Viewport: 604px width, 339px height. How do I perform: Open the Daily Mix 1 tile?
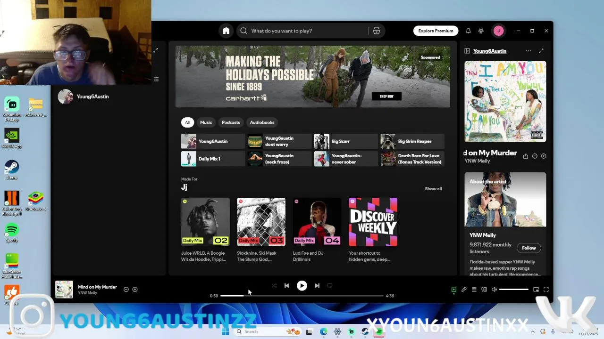click(x=213, y=159)
